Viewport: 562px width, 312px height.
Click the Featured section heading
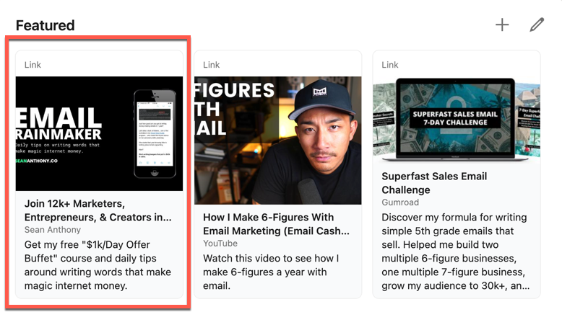(46, 25)
